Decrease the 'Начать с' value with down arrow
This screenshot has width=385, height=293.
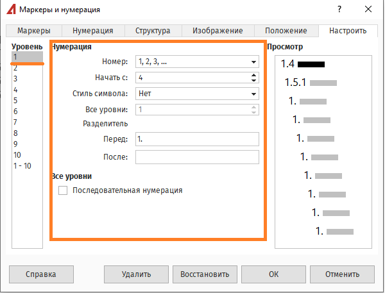click(x=254, y=81)
